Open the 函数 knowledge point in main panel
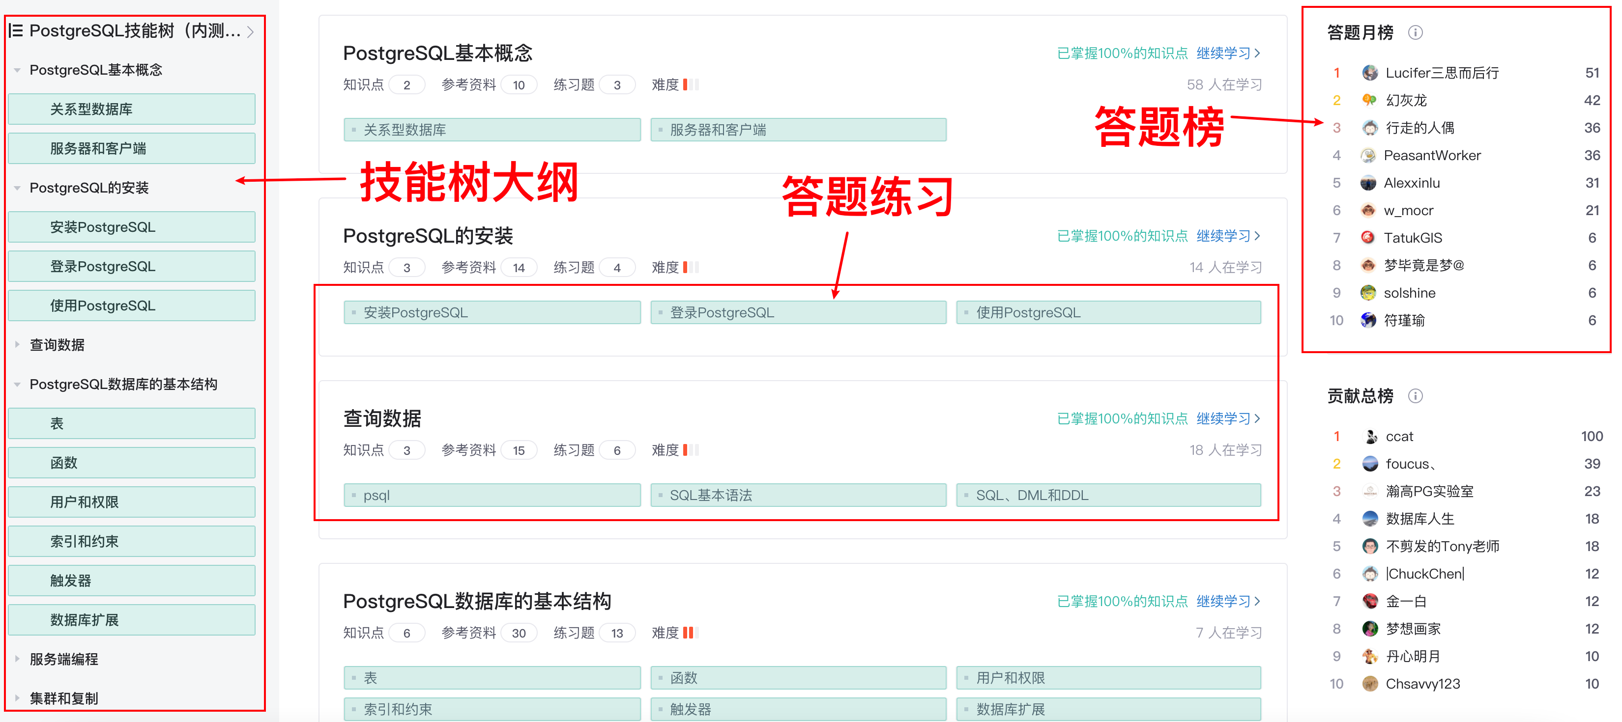1622x722 pixels. [798, 677]
